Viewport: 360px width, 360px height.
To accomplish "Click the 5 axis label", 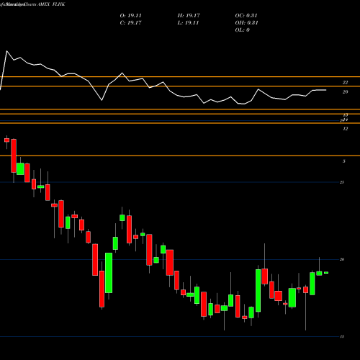I will (344, 161).
